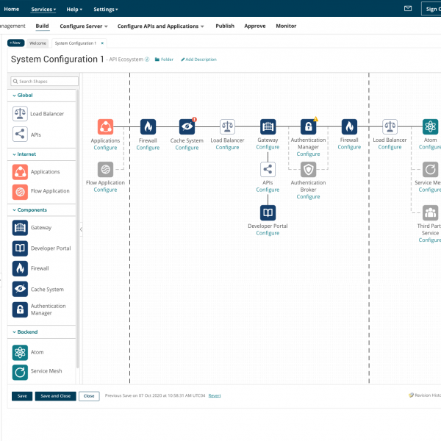Open the Folder link

click(x=164, y=60)
